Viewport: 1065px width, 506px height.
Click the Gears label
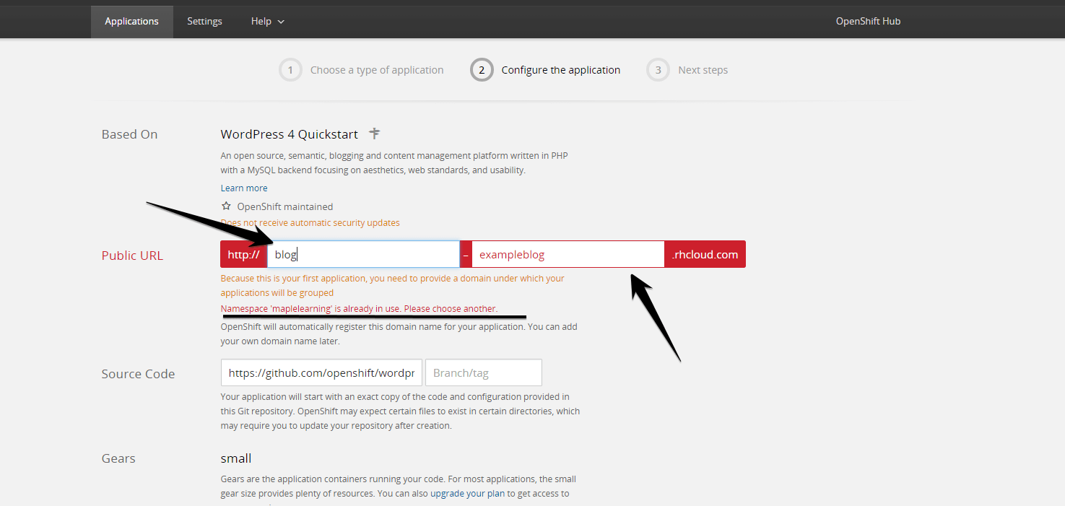tap(118, 458)
